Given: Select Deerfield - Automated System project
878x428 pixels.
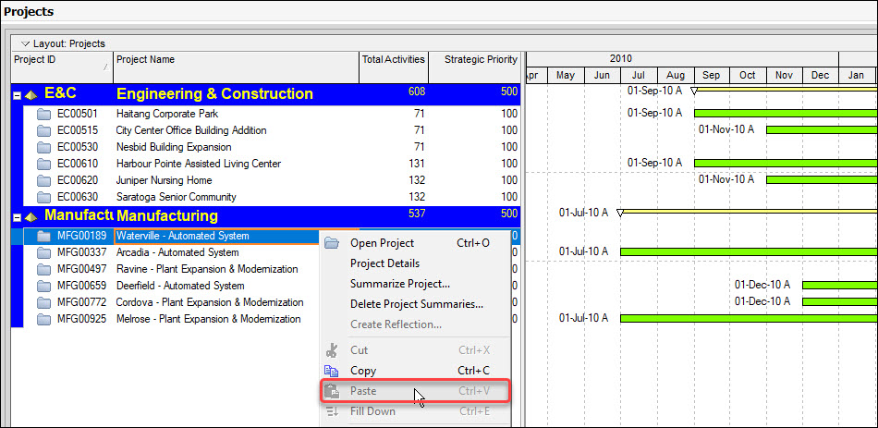Looking at the screenshot, I should point(180,286).
